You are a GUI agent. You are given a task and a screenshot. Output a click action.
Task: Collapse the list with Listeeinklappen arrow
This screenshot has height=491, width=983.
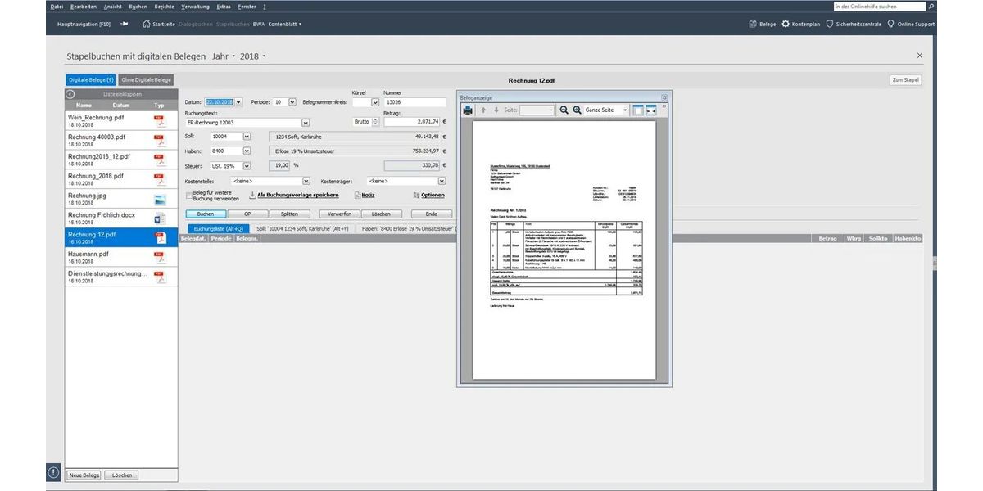tap(71, 94)
